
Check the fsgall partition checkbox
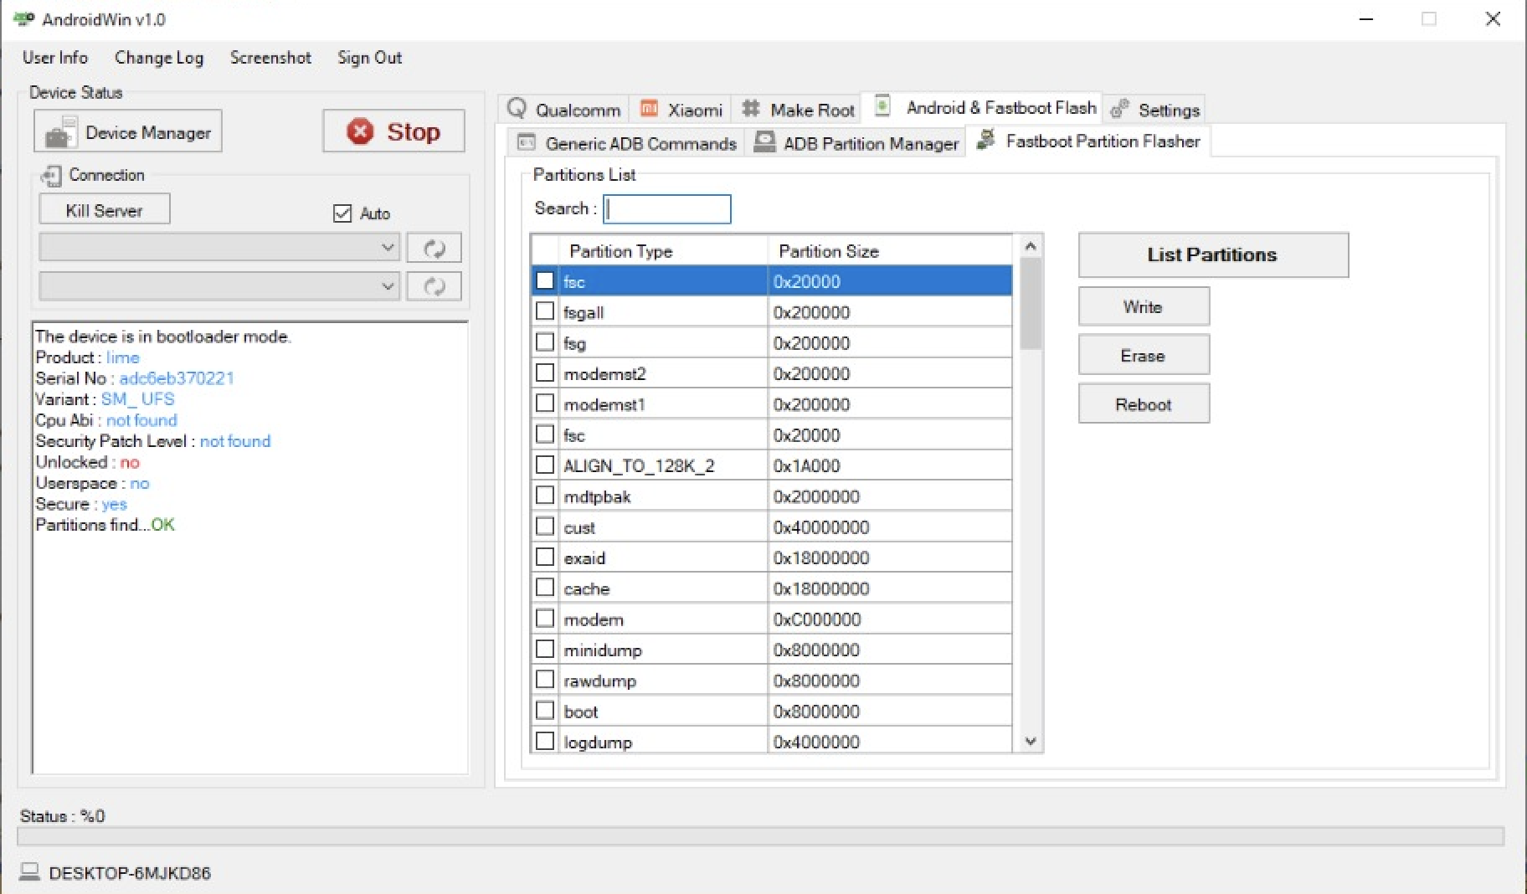tap(545, 311)
